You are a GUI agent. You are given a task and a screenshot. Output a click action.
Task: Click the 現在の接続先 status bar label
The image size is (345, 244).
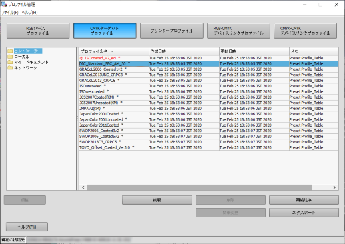click(13, 240)
